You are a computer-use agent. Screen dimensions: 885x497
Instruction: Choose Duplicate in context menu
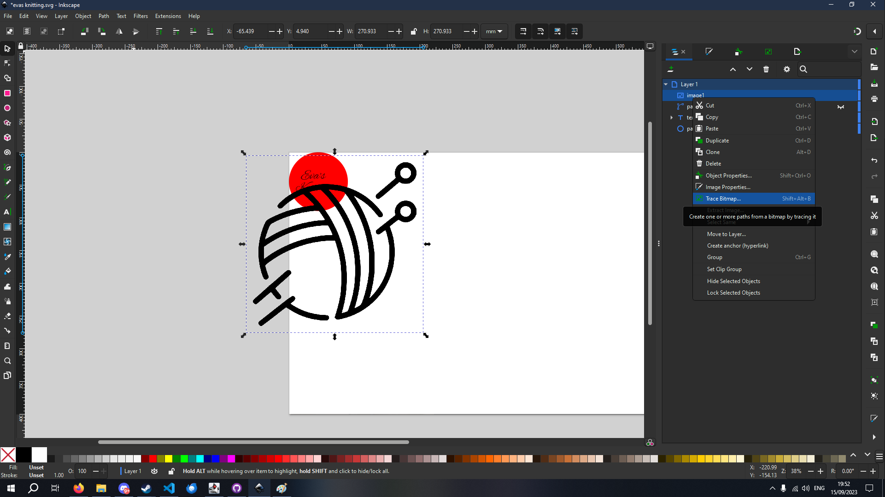pyautogui.click(x=754, y=141)
